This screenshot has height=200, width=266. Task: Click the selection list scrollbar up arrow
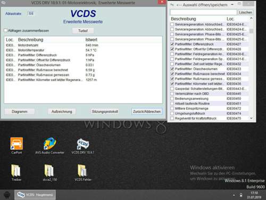[x=251, y=19]
